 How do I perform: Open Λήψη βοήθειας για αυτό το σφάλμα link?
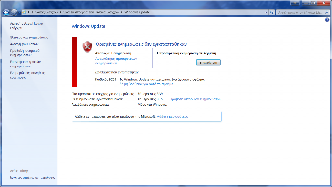click(146, 84)
